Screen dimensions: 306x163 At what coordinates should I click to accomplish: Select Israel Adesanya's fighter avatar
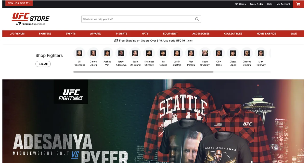pyautogui.click(x=121, y=53)
